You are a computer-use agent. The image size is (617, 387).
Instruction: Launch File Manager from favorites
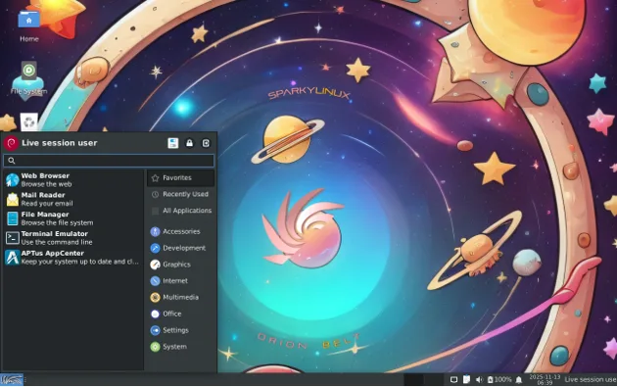[72, 218]
